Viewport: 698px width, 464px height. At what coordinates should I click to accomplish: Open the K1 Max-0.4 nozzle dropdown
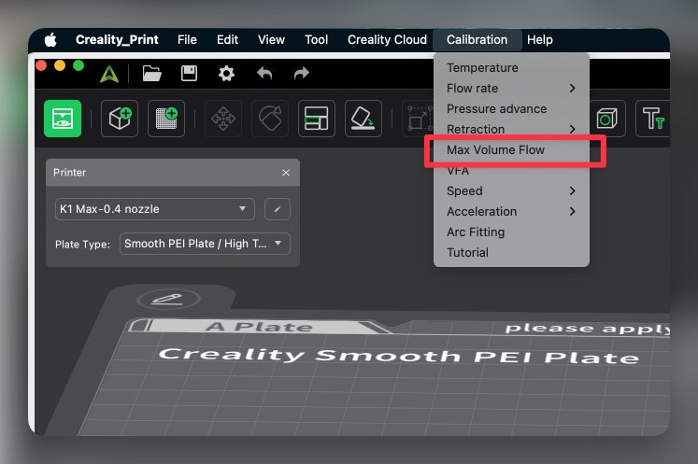click(x=155, y=209)
